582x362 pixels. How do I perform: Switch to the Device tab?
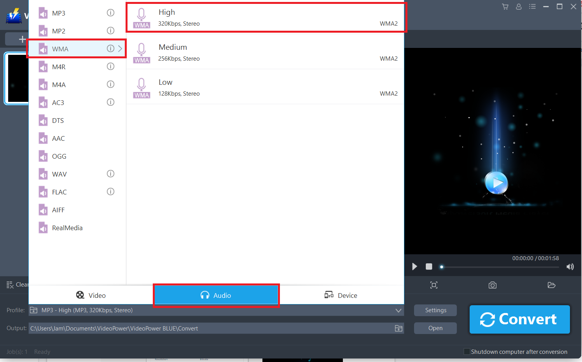pos(341,295)
